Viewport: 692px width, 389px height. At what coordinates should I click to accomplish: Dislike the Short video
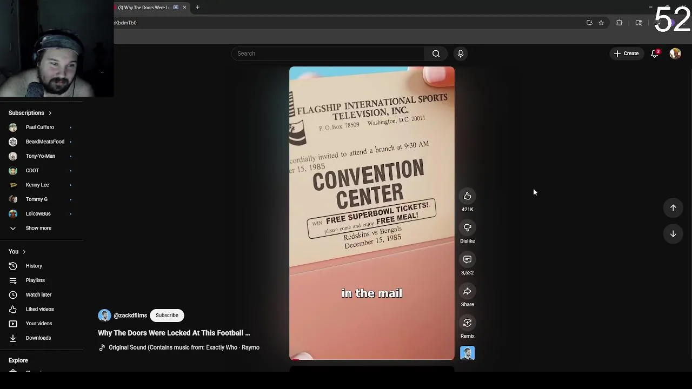click(467, 228)
